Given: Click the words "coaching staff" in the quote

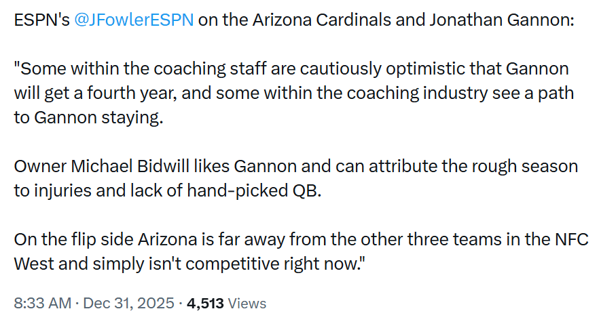Looking at the screenshot, I should [x=181, y=68].
